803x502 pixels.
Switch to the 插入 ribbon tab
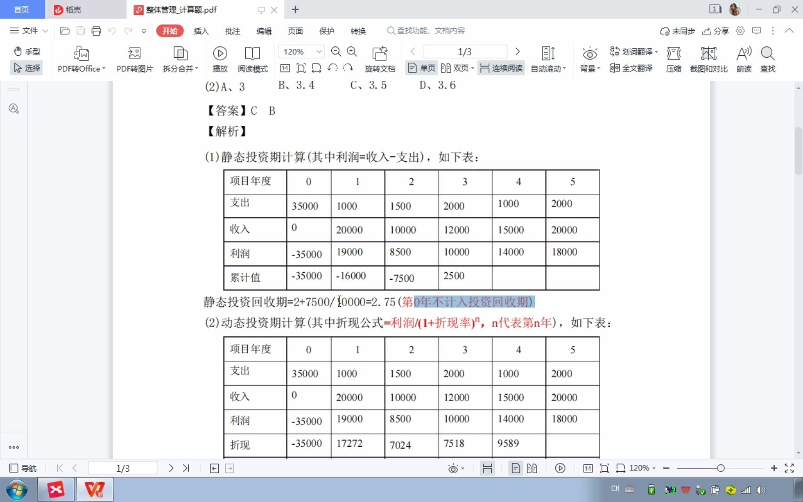point(201,31)
